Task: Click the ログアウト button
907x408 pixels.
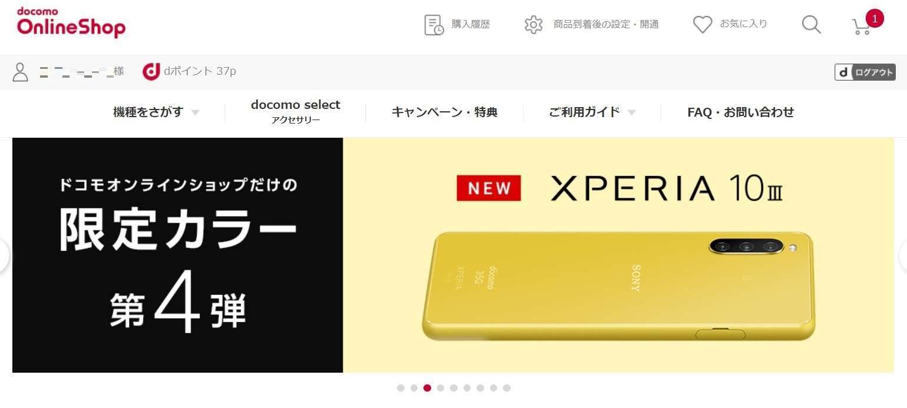Action: [865, 72]
